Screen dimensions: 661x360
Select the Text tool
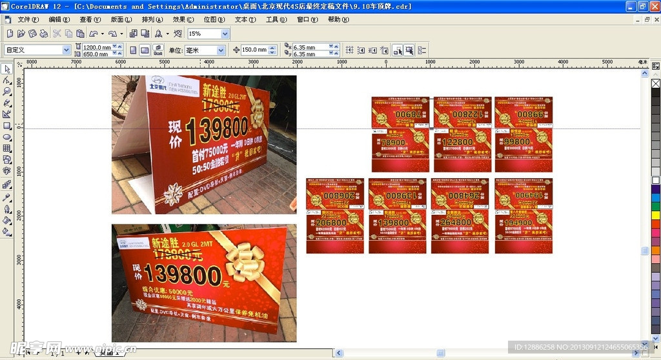point(6,171)
